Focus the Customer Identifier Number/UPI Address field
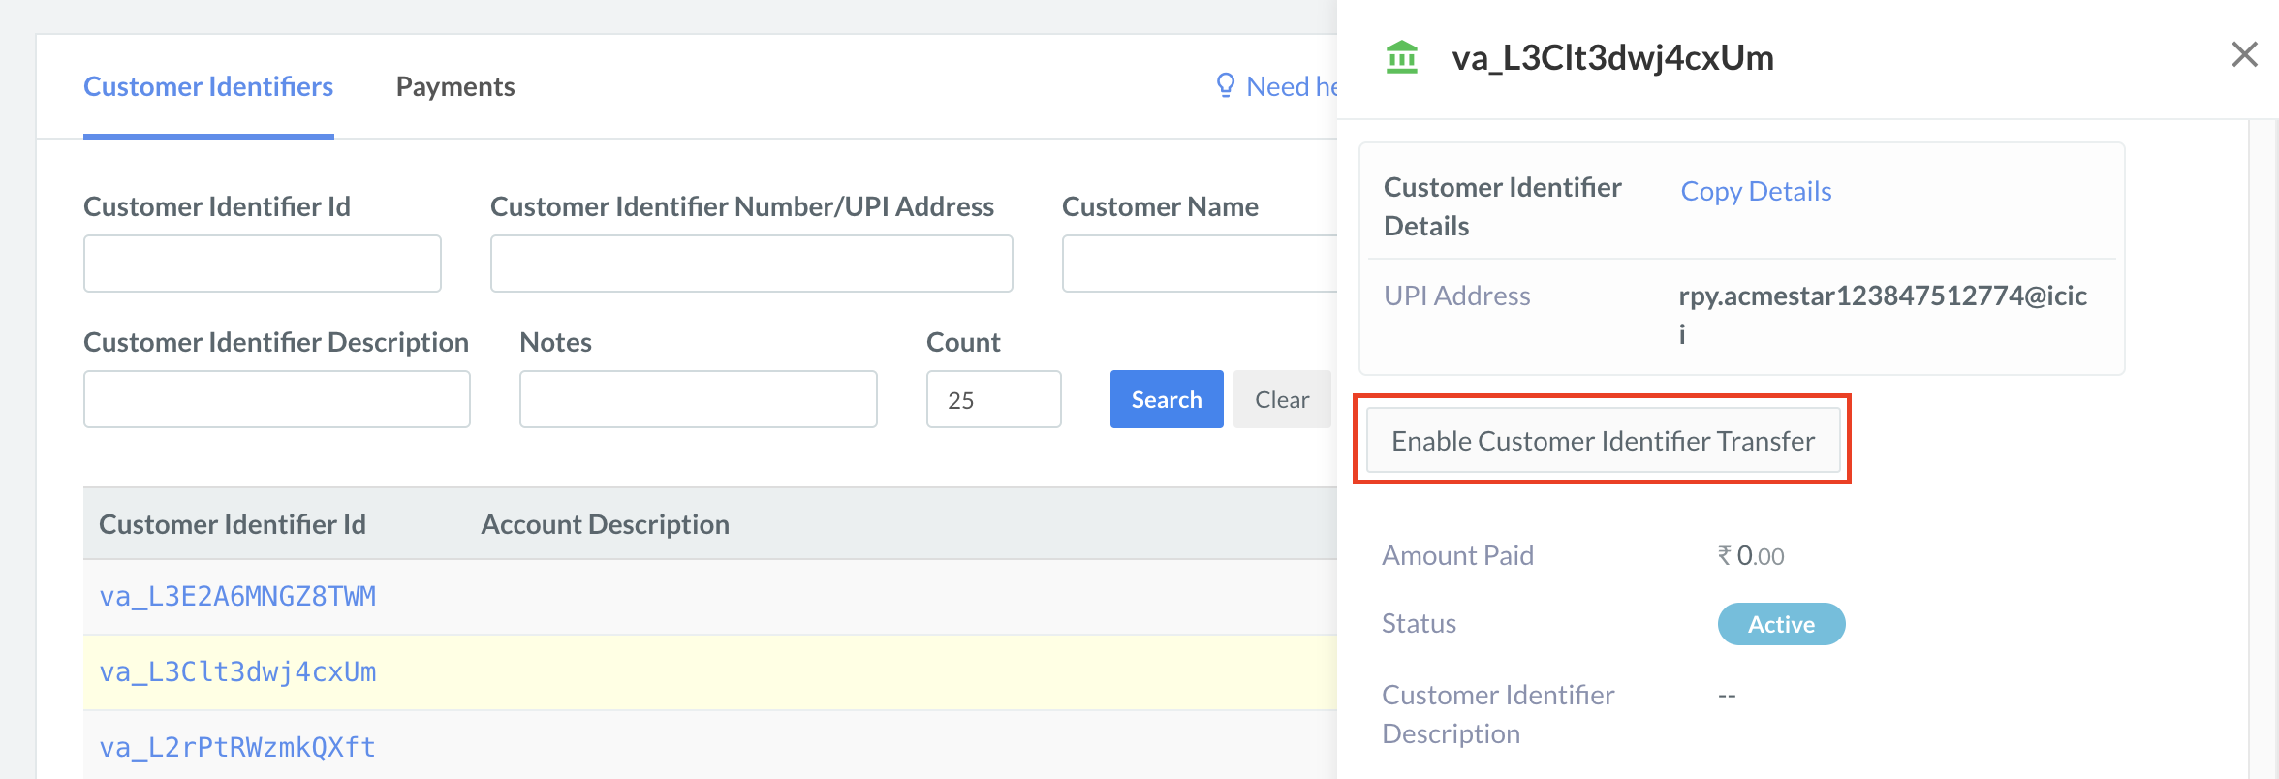The height and width of the screenshot is (779, 2279). coord(752,264)
